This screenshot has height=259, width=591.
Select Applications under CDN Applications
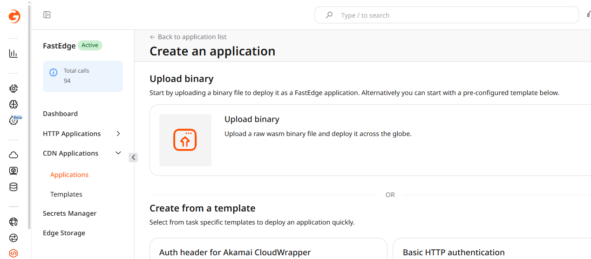[x=69, y=175]
